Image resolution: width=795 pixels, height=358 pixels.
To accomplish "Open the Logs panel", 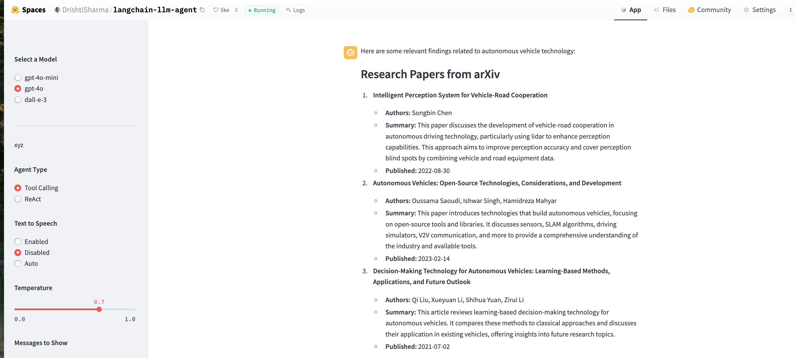I will click(x=295, y=10).
